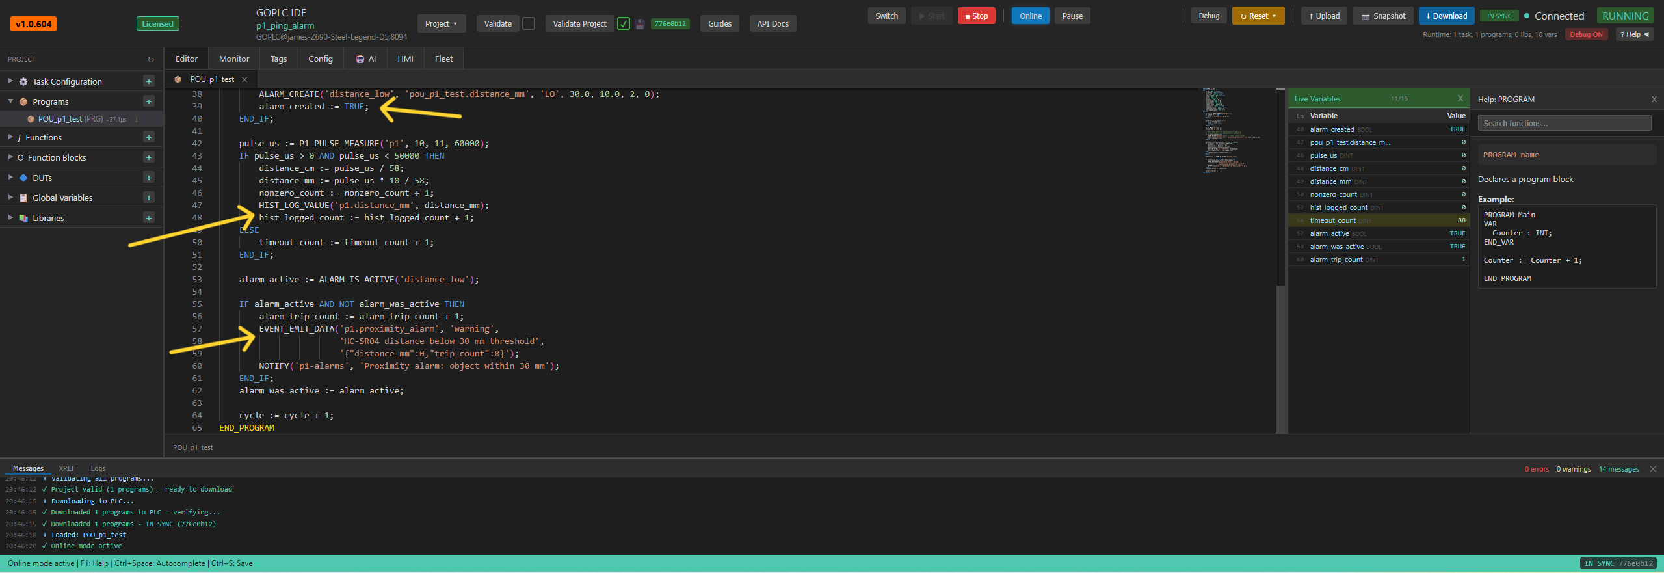Screen dimensions: 1664x573
Task: Close the Live Variables panel
Action: click(x=1460, y=98)
